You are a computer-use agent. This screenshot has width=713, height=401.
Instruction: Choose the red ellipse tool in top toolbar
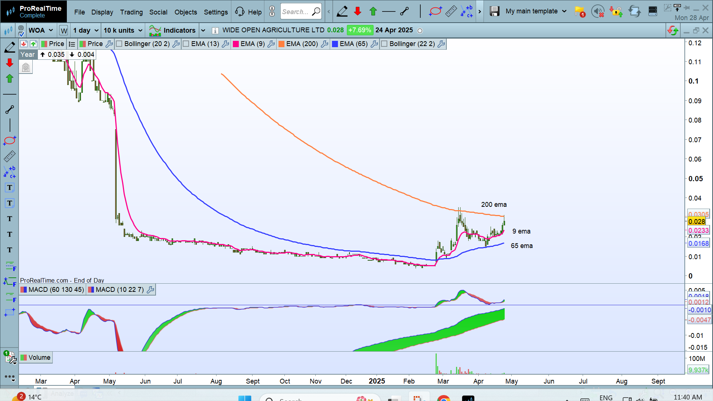(435, 12)
